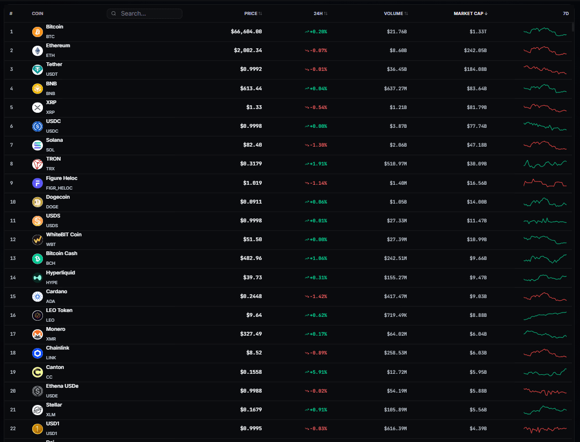Click Ethereum price $2,002.34
Viewport: 580px width, 442px height.
(x=248, y=50)
